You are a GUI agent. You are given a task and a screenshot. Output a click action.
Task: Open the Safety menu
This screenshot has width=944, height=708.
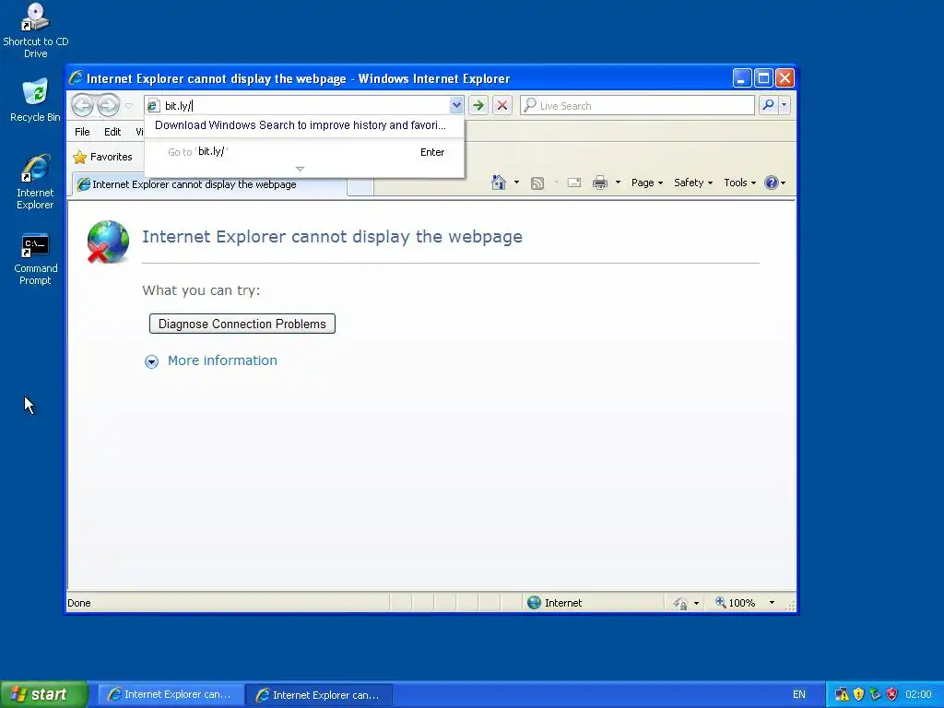(x=693, y=183)
